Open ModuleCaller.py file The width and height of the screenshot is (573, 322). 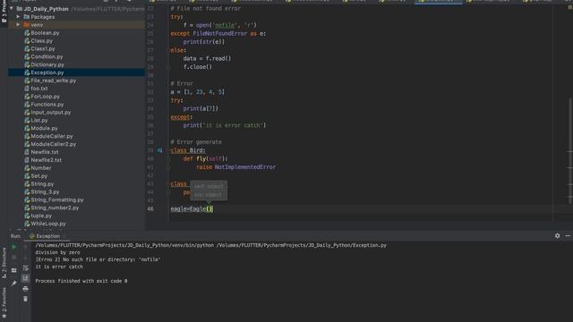(x=52, y=136)
